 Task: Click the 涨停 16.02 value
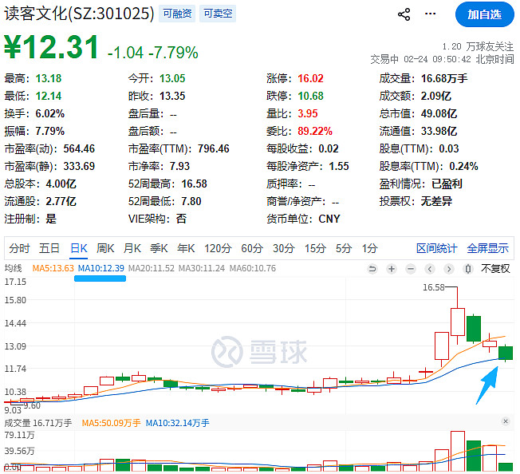[x=310, y=78]
